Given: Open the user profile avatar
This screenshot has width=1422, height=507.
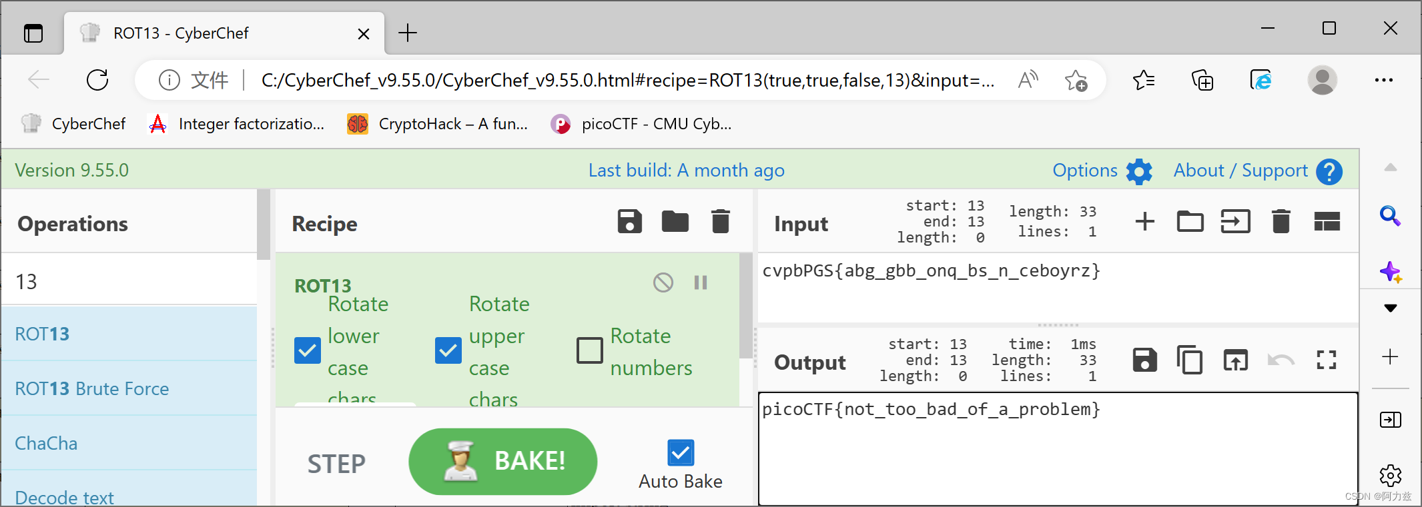Looking at the screenshot, I should (x=1322, y=80).
